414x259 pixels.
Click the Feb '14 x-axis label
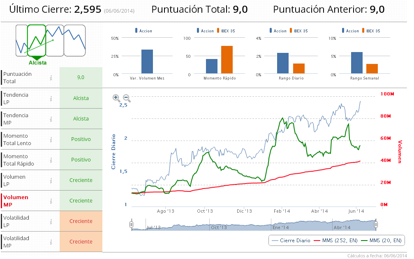click(x=282, y=211)
